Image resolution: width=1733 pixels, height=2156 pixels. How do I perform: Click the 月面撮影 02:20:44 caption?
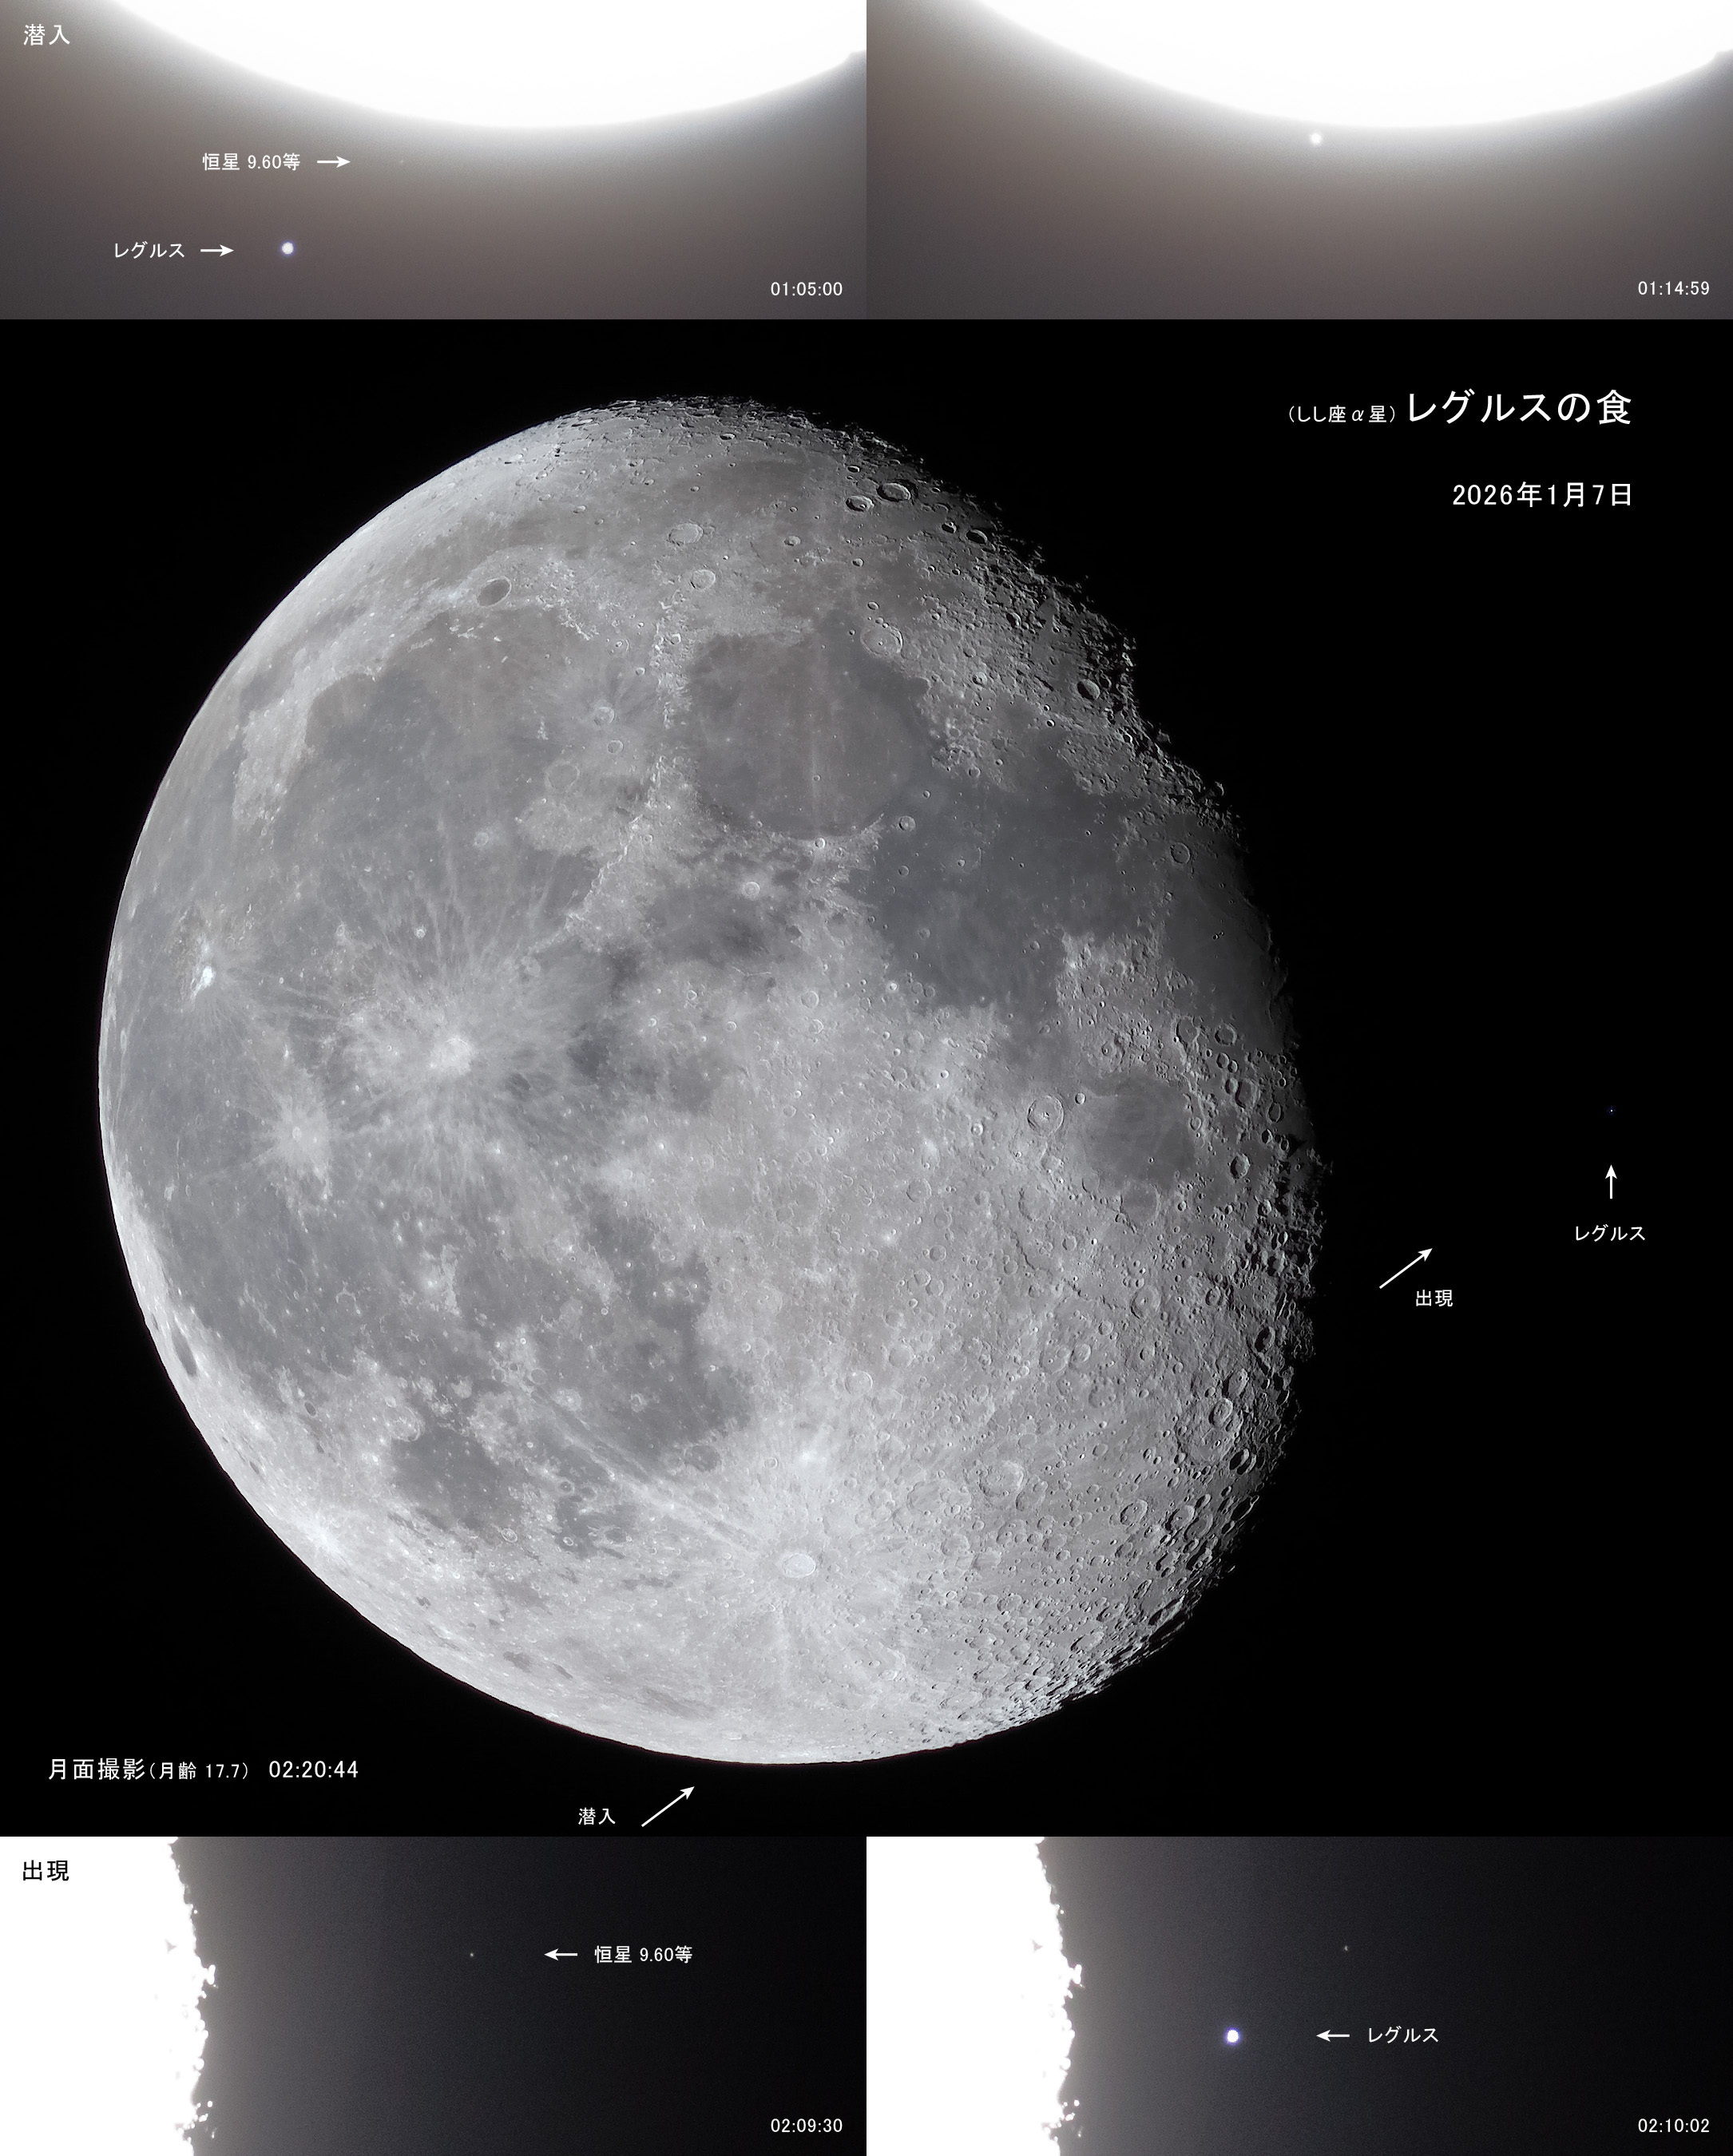pos(203,1770)
